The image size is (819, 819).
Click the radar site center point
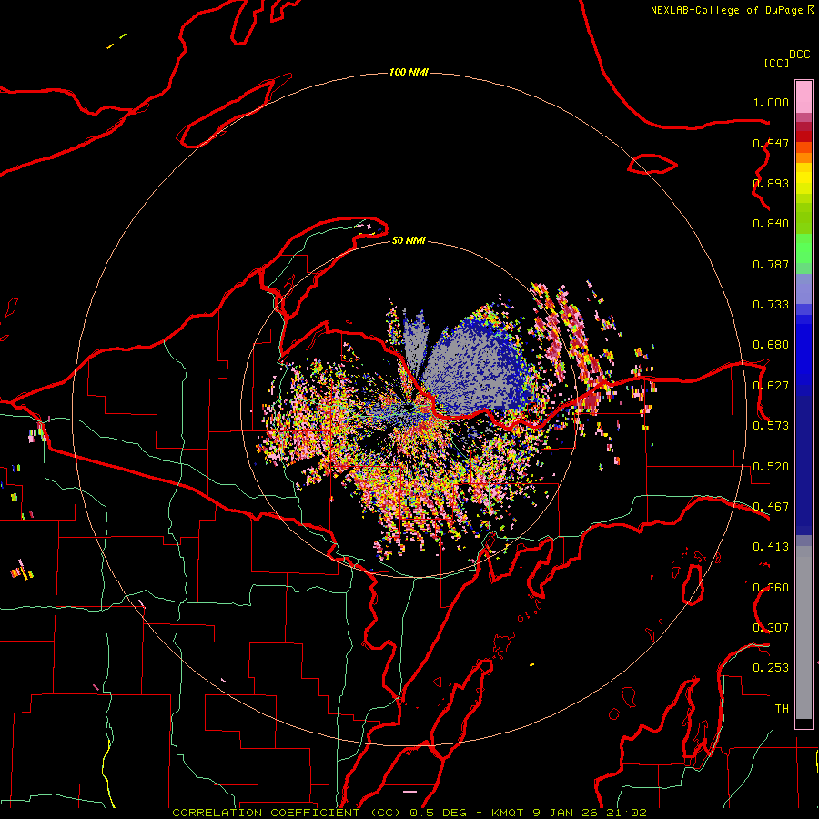click(409, 409)
